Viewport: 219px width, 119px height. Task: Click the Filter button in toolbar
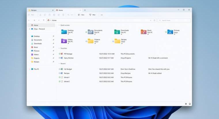[x=92, y=15]
